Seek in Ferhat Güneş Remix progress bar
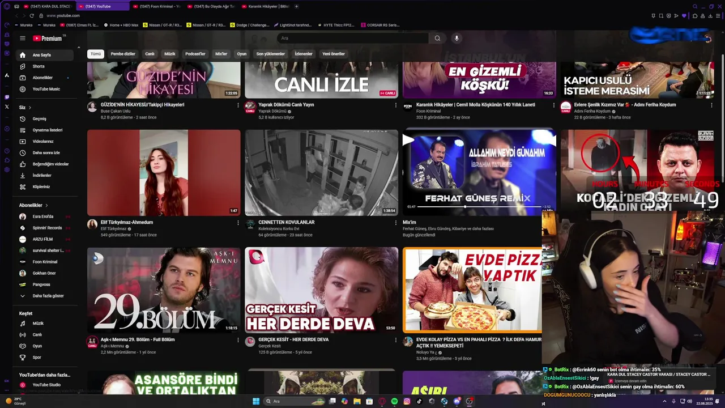Viewport: 725px width, 408px height. [479, 207]
